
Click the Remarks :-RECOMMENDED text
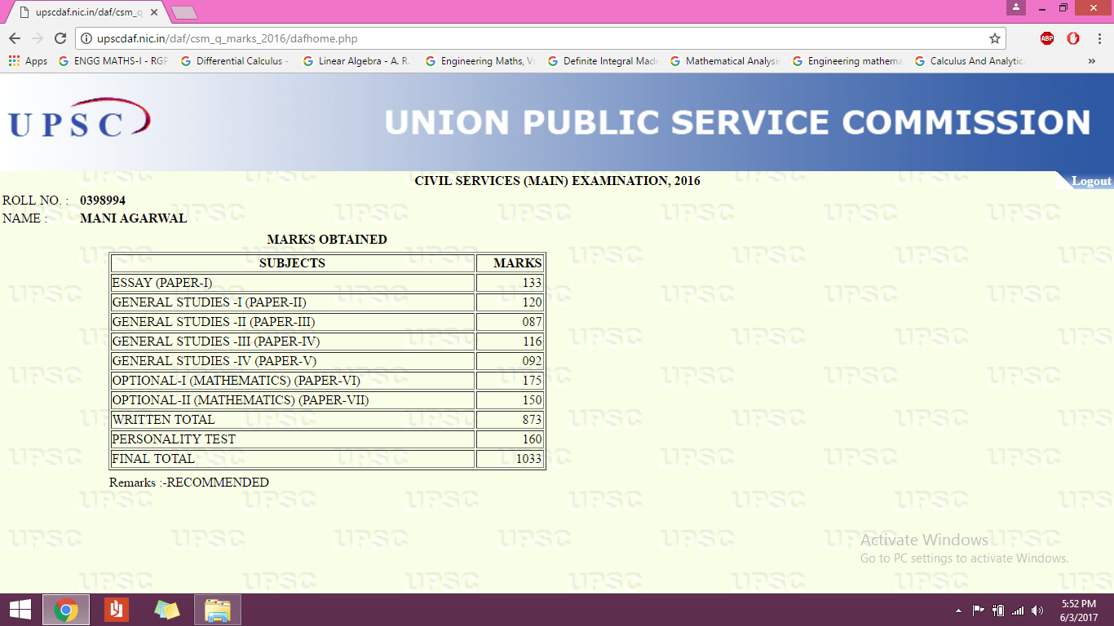189,483
